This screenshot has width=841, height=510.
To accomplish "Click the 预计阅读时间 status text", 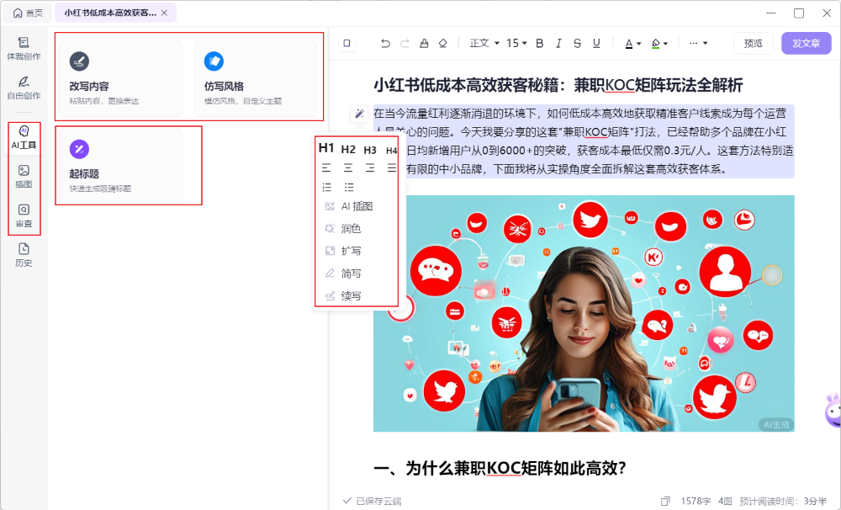I will 783,501.
